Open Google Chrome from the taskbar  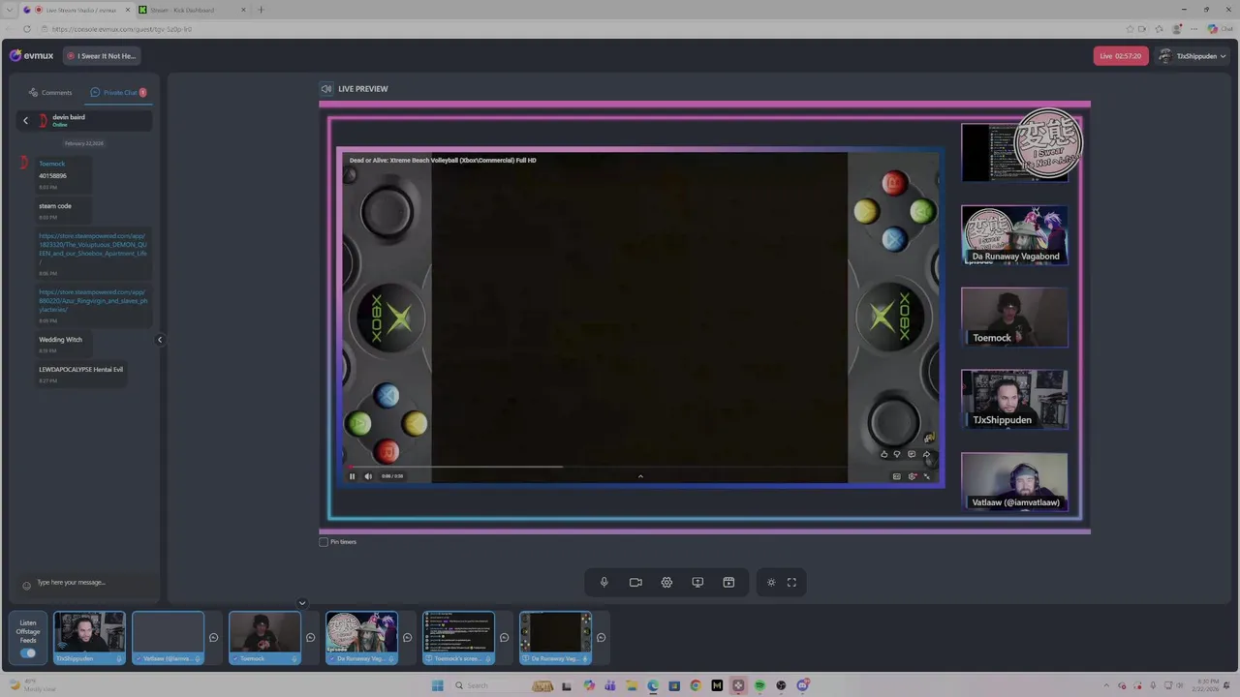[696, 685]
